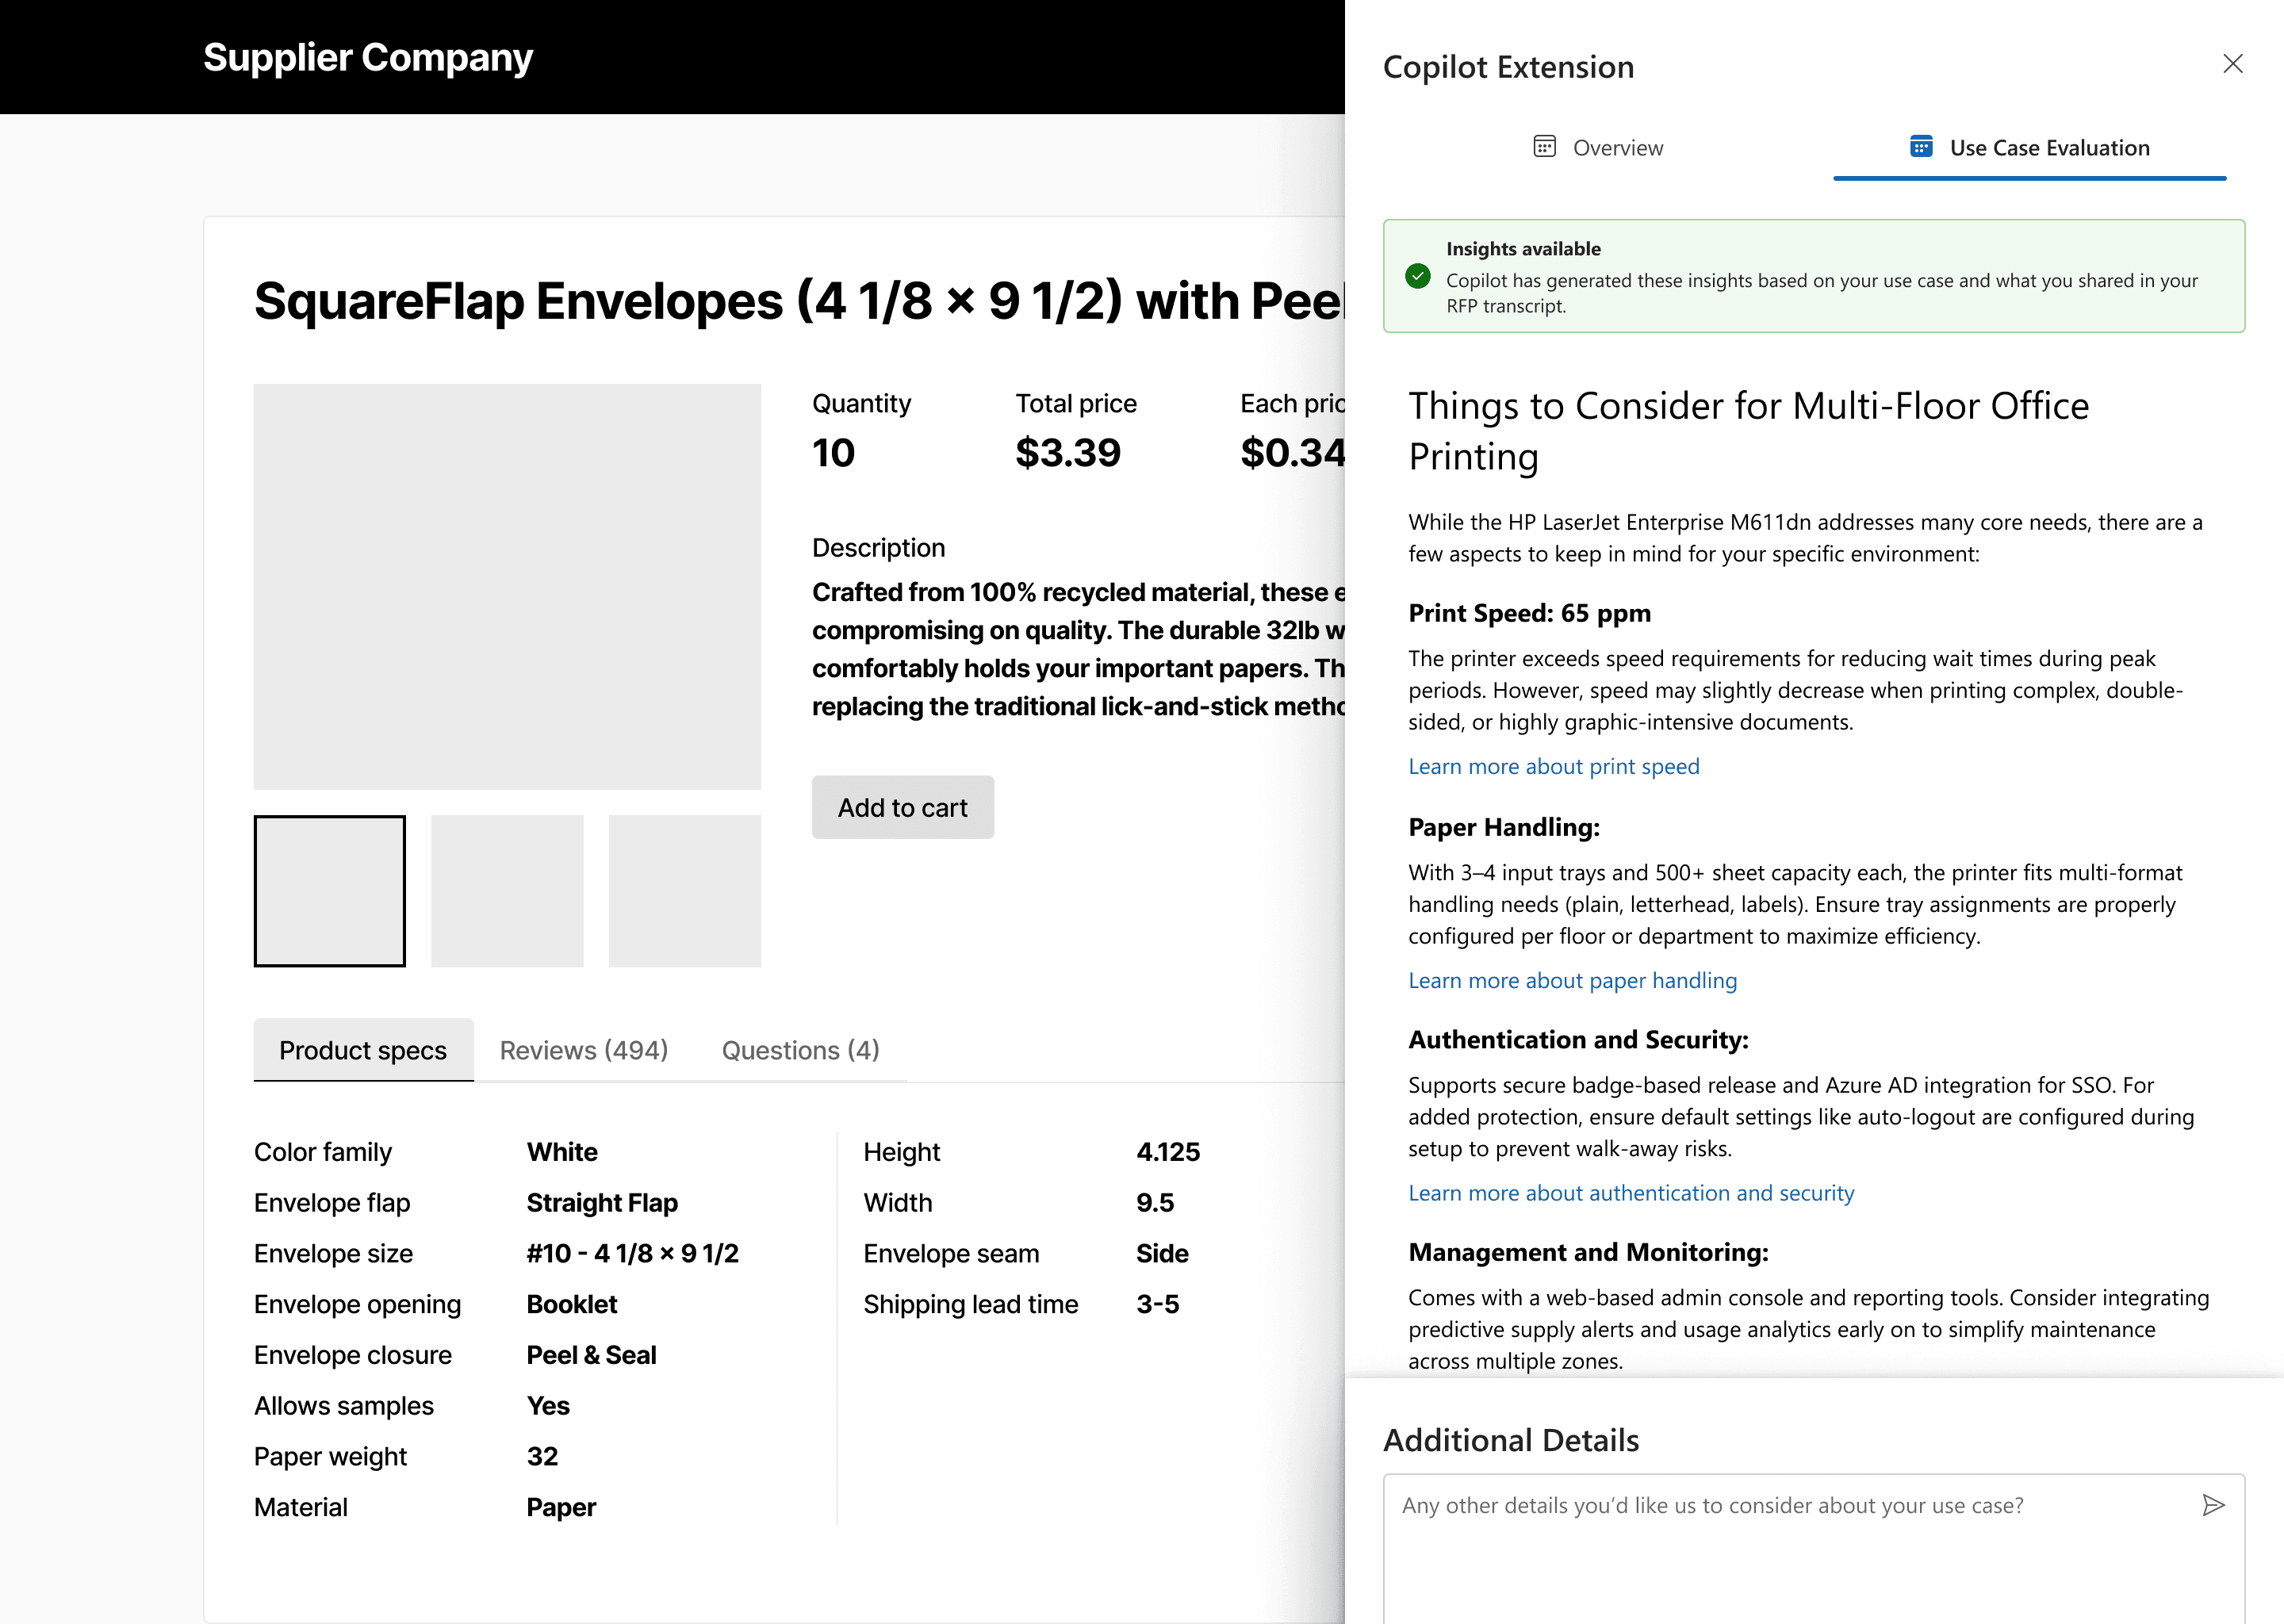Image resolution: width=2284 pixels, height=1624 pixels.
Task: Open Learn more about paper handling link
Action: 1572,980
